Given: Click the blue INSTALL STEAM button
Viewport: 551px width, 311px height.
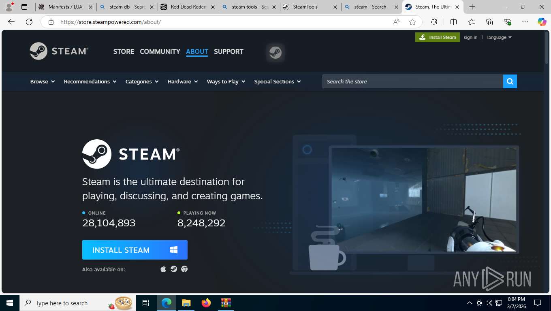Looking at the screenshot, I should click(135, 250).
